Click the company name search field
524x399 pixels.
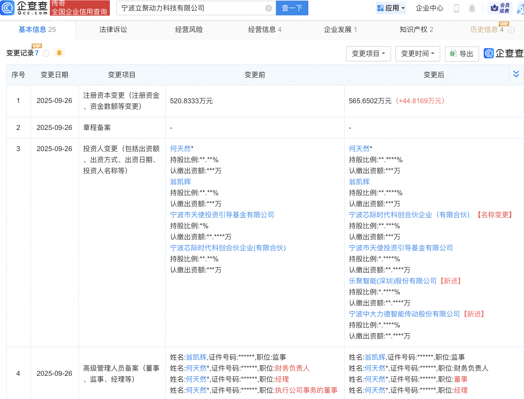pos(191,8)
